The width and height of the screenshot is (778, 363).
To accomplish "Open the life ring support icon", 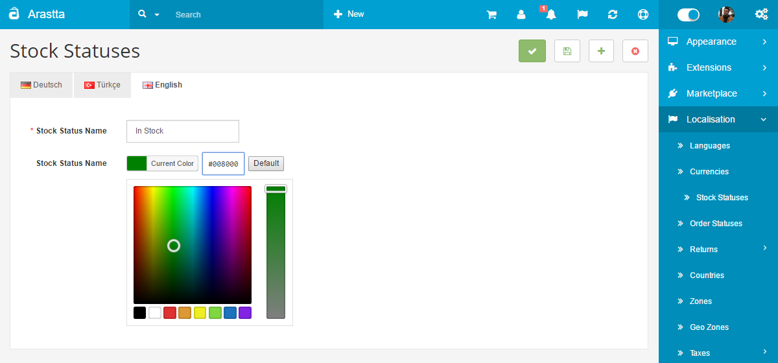I will (x=642, y=14).
